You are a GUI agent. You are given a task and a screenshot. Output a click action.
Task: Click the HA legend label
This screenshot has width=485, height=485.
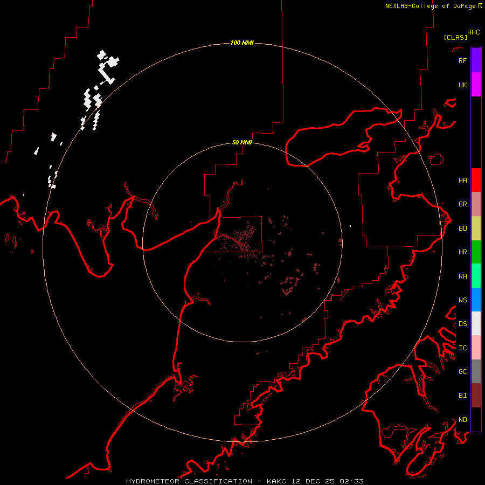tap(462, 180)
